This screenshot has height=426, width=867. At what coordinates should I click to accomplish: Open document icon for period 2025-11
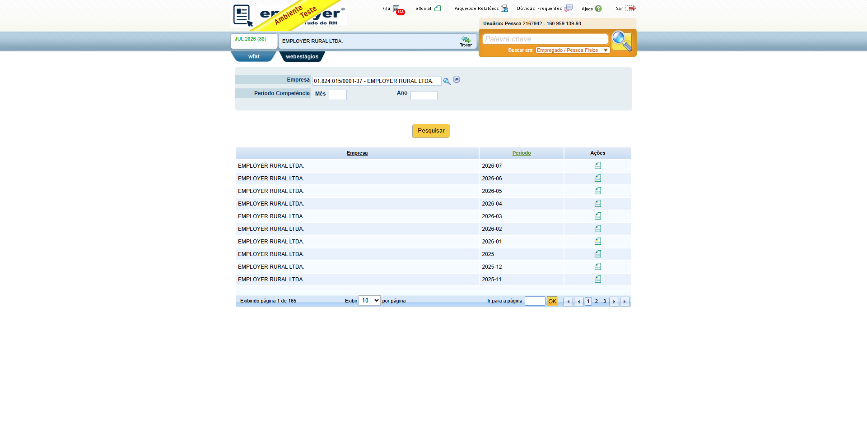pos(598,279)
